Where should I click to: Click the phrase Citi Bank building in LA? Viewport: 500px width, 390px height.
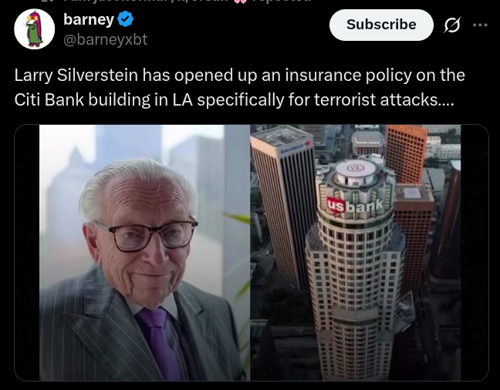103,99
